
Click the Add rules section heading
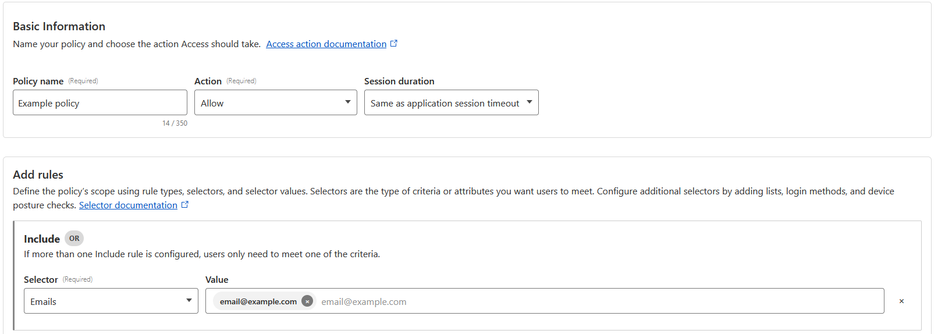click(38, 175)
